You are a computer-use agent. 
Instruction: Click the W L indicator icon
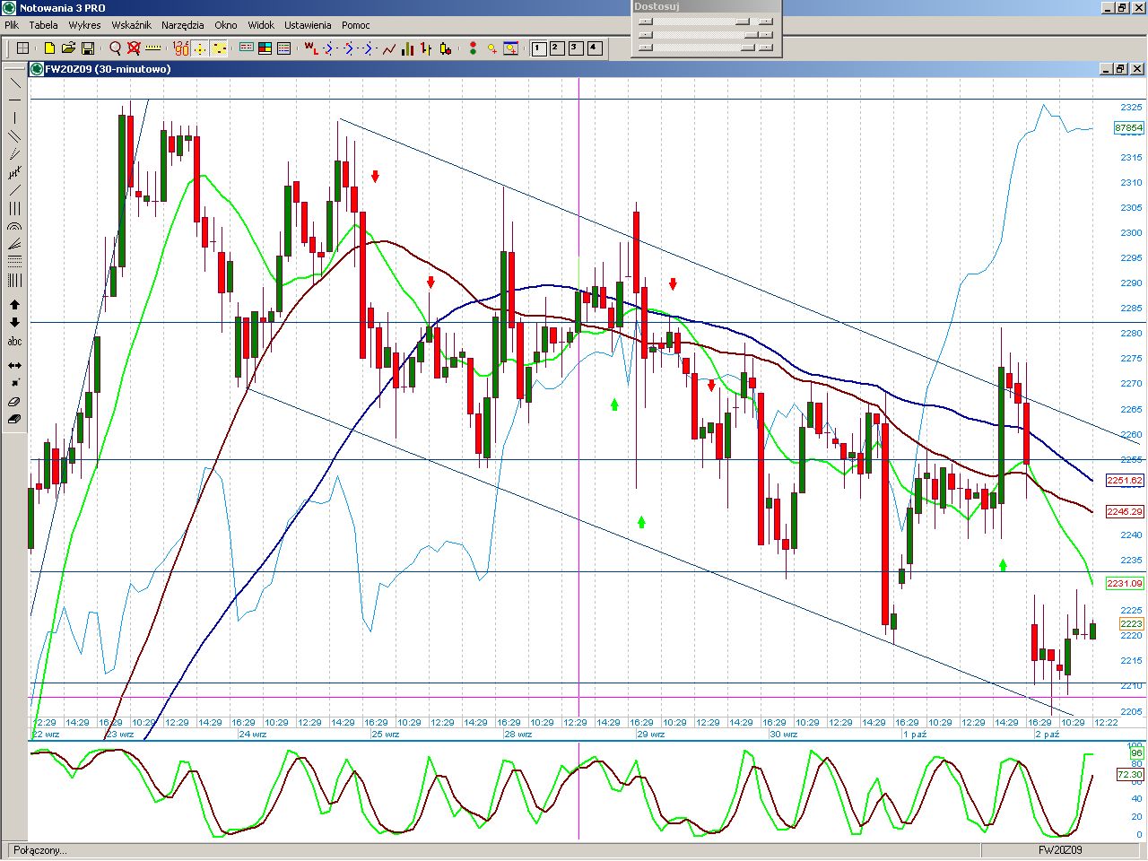tap(310, 48)
